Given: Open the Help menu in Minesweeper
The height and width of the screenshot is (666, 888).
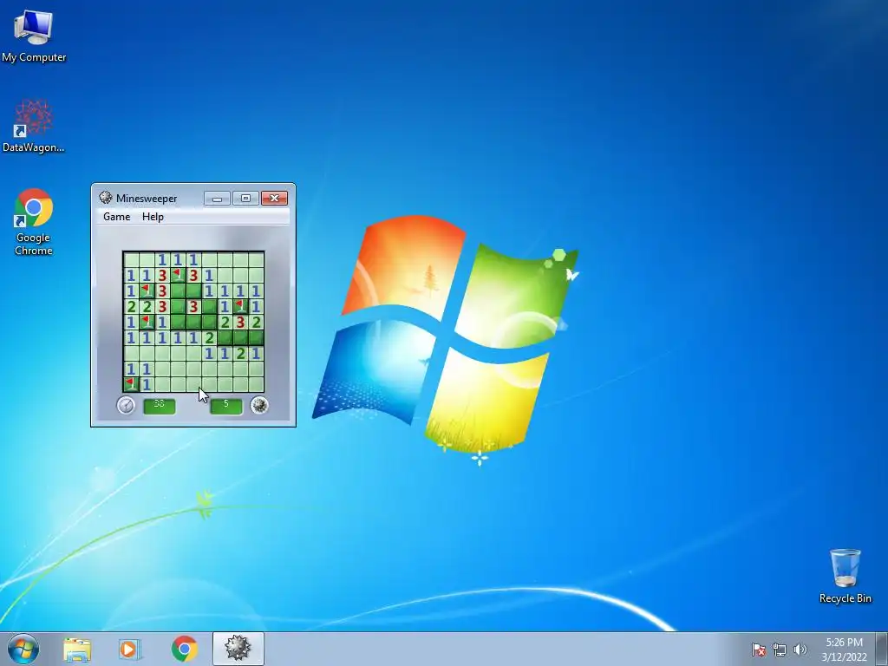Looking at the screenshot, I should click(x=153, y=217).
